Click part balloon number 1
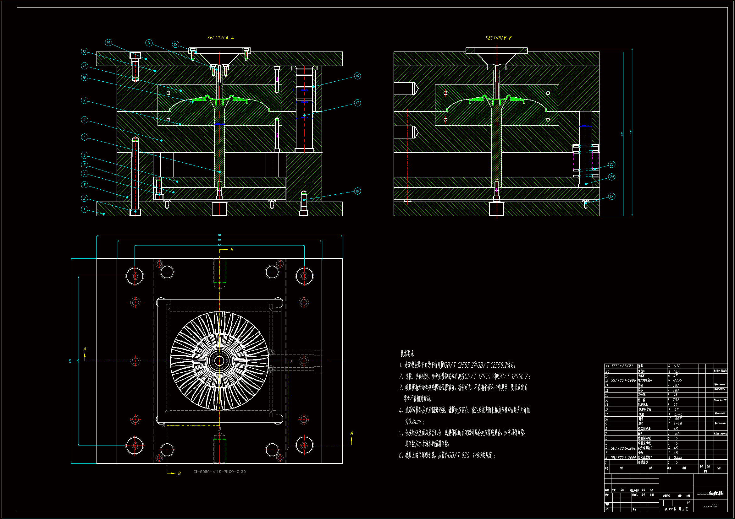Image resolution: width=735 pixels, height=519 pixels. point(84,209)
